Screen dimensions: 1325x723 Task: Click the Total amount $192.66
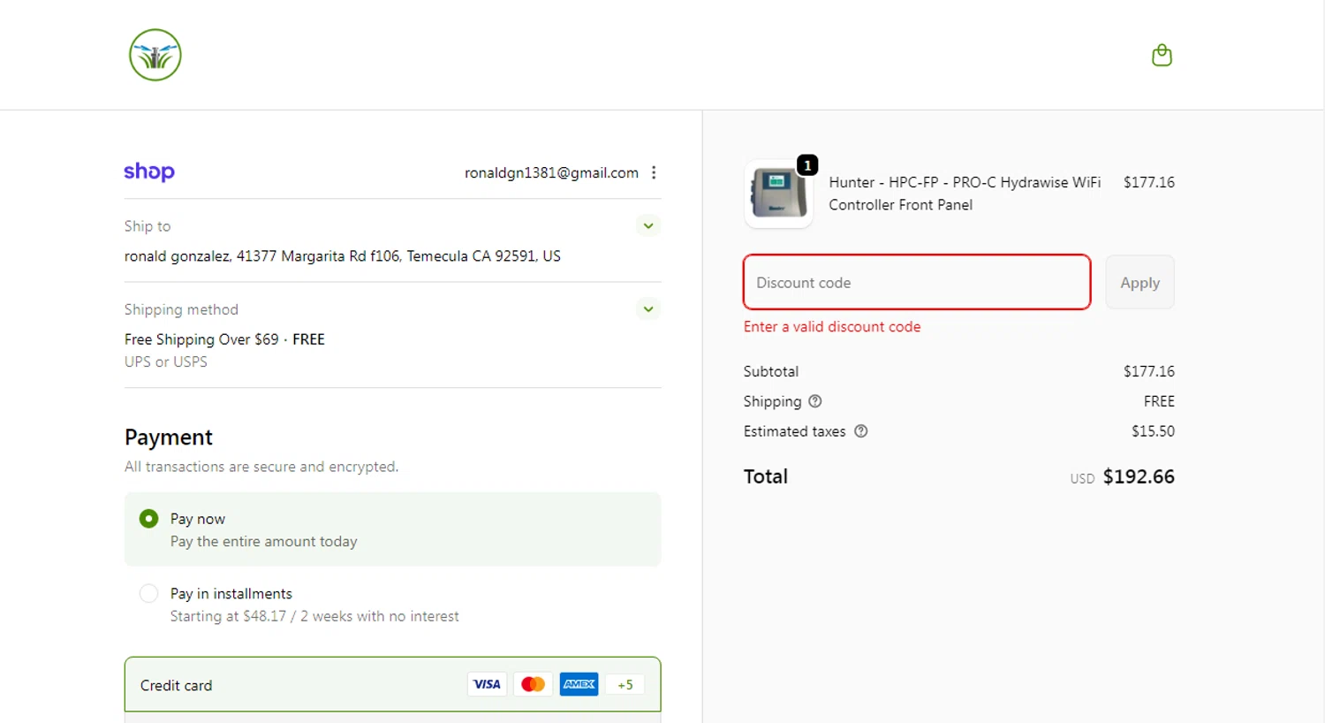coord(1139,476)
